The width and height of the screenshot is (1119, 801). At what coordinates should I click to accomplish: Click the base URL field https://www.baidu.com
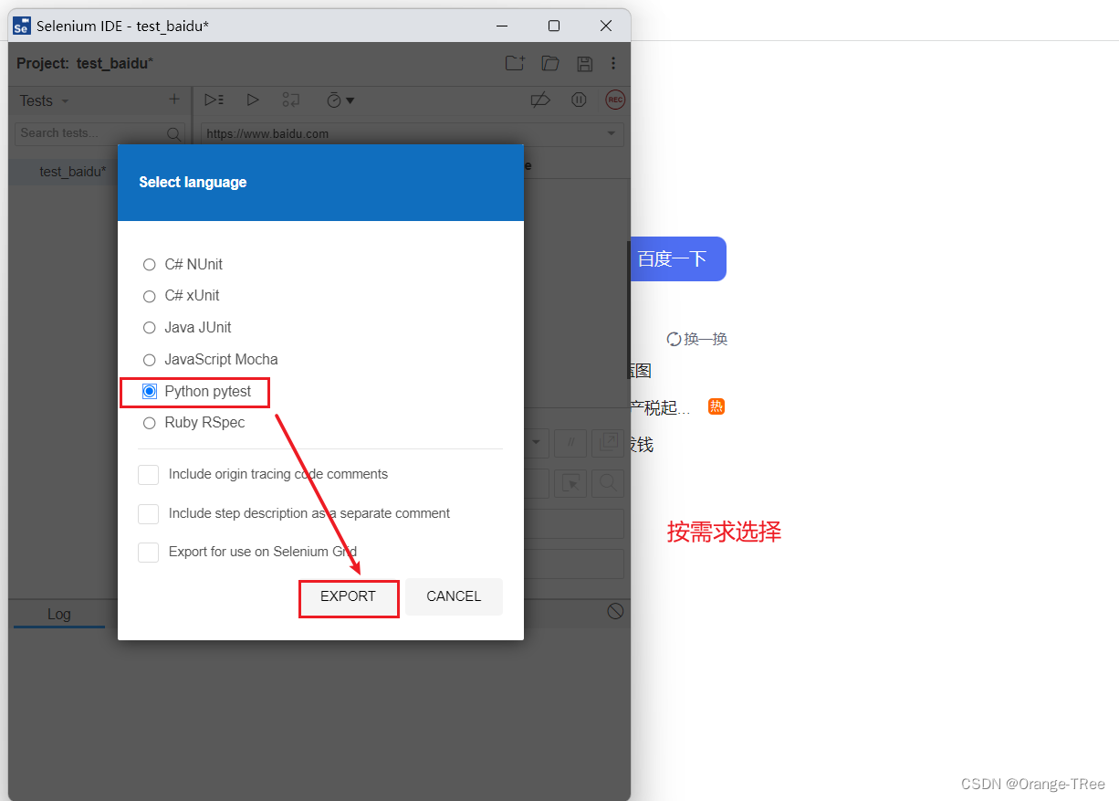[x=413, y=133]
